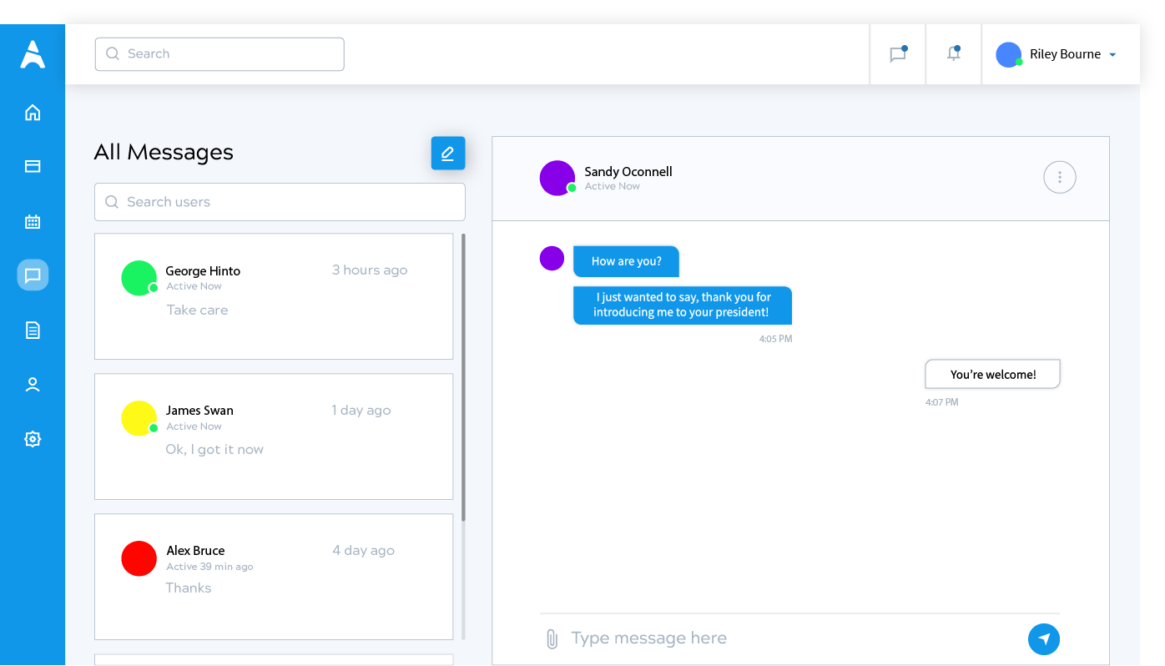Image resolution: width=1165 pixels, height=666 pixels.
Task: Click the 4:07 PM timestamp
Action: pyautogui.click(x=941, y=402)
